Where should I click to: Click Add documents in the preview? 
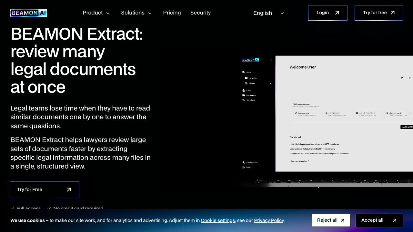tap(307, 114)
